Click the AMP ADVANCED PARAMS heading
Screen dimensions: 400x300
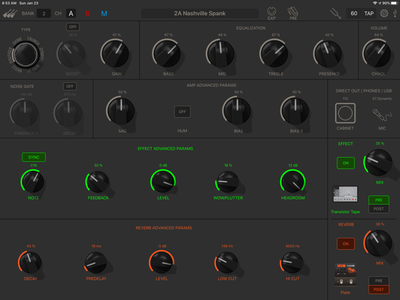pos(211,85)
